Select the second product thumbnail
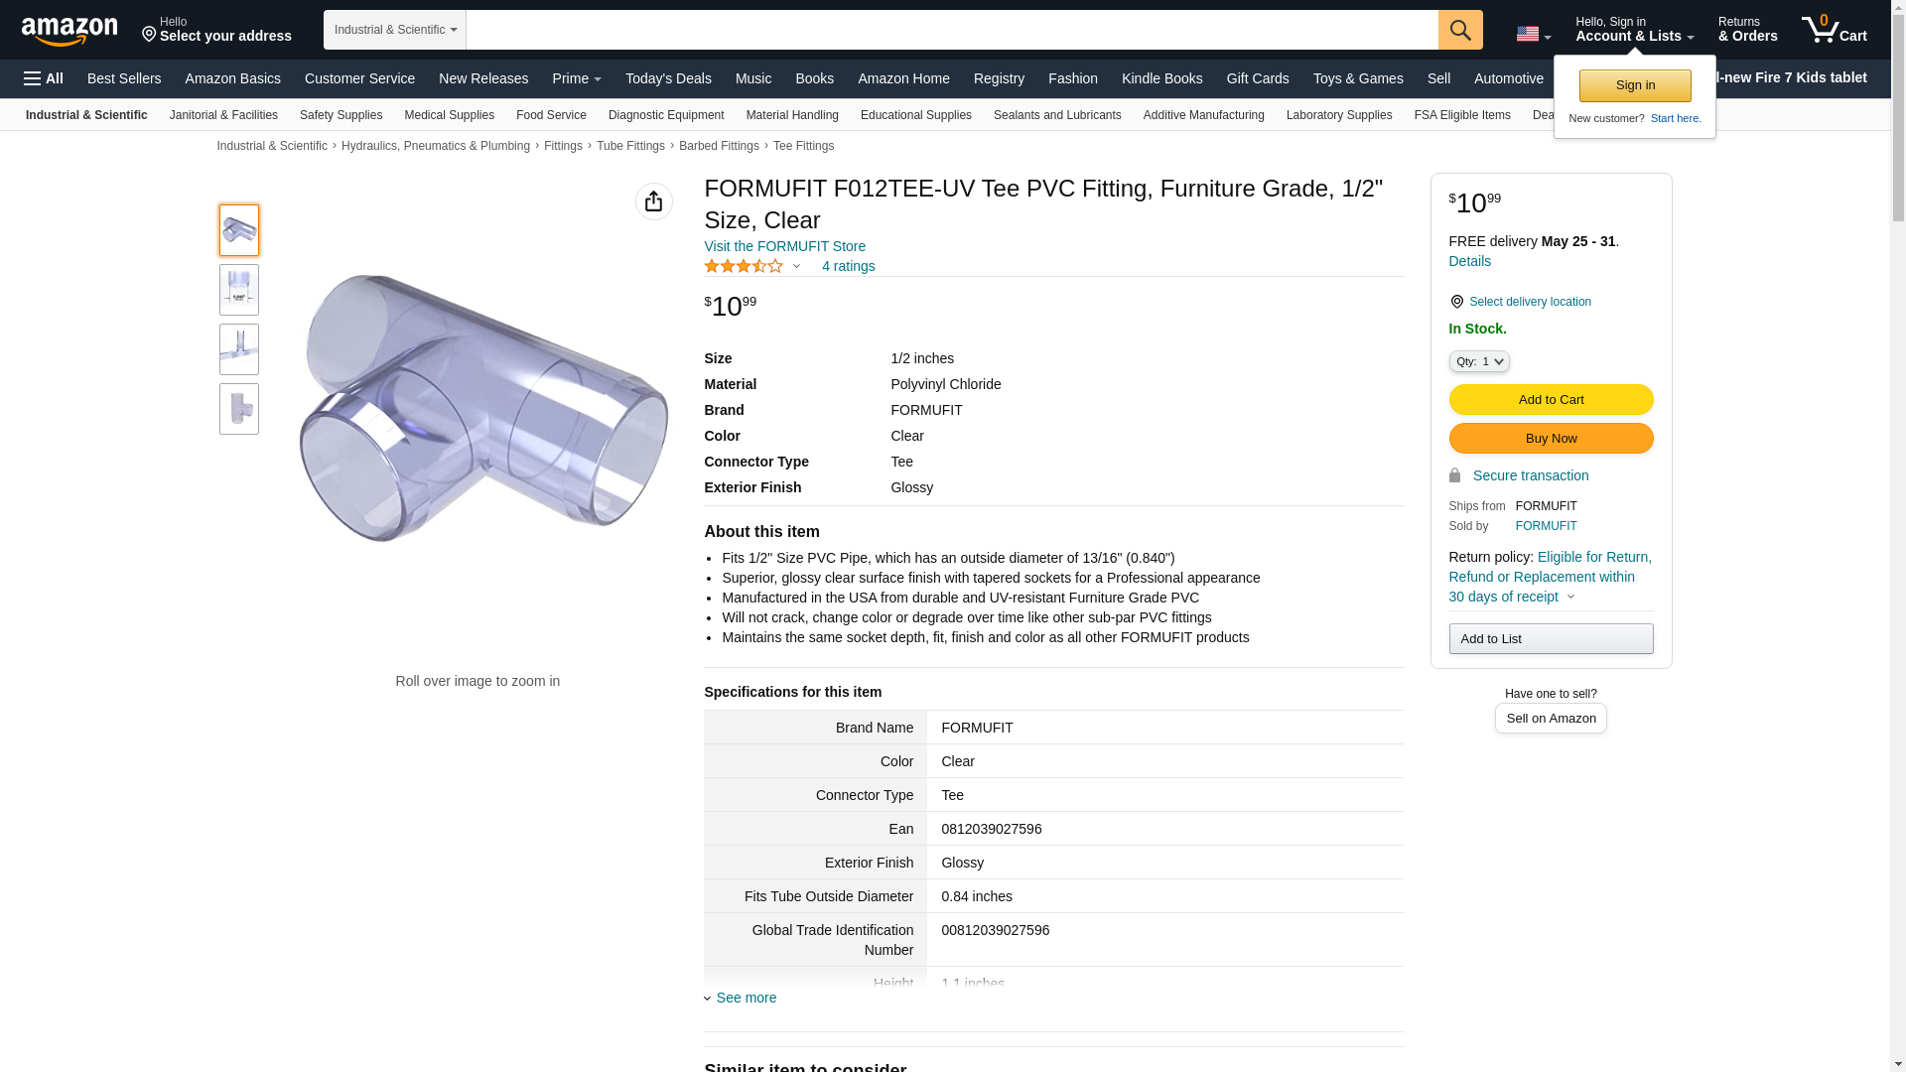This screenshot has height=1072, width=1906. (239, 290)
